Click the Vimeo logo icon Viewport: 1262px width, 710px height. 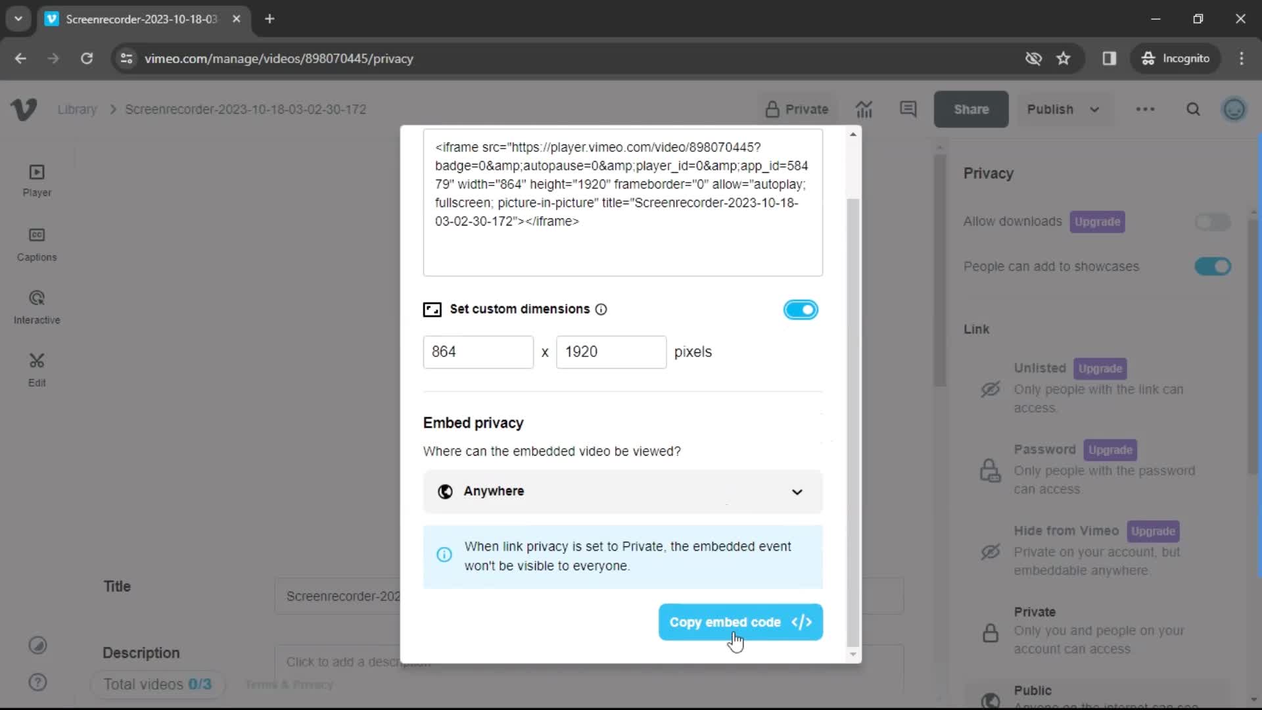click(24, 109)
